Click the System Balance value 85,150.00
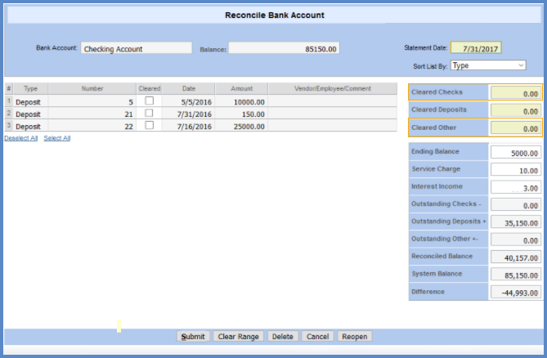The width and height of the screenshot is (547, 358). 516,275
